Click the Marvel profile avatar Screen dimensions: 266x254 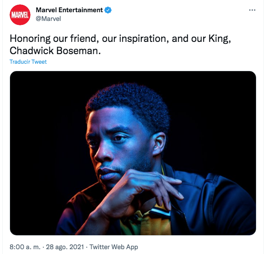pyautogui.click(x=20, y=14)
